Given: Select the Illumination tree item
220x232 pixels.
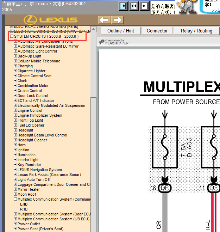Looking at the screenshot, I should [26, 155].
